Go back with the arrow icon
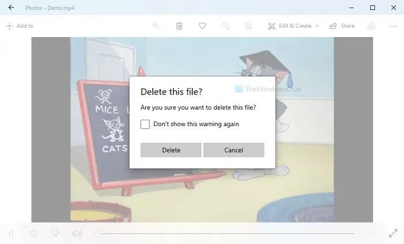The width and height of the screenshot is (404, 244). click(x=11, y=8)
